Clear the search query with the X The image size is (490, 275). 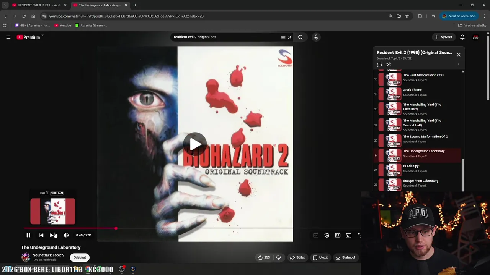point(289,37)
